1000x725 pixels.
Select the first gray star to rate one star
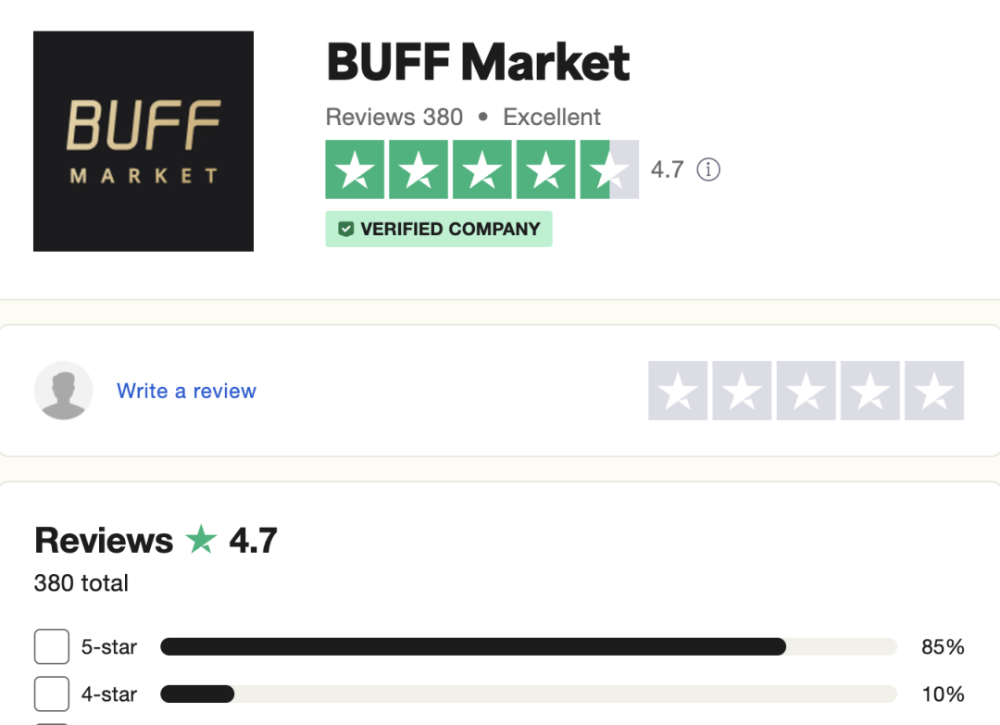(x=678, y=391)
